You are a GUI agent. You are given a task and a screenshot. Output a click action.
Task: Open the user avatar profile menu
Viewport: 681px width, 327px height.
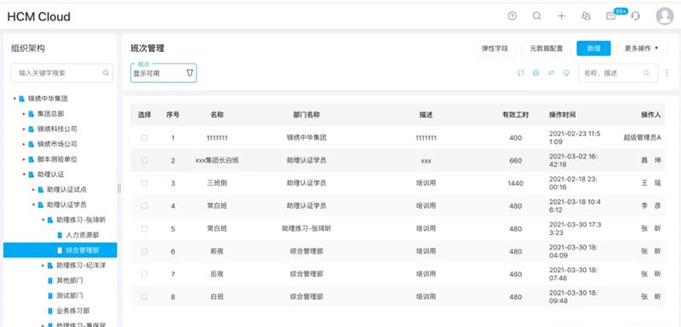click(665, 16)
